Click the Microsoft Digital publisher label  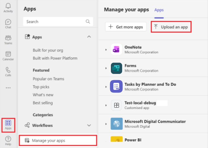click(137, 126)
